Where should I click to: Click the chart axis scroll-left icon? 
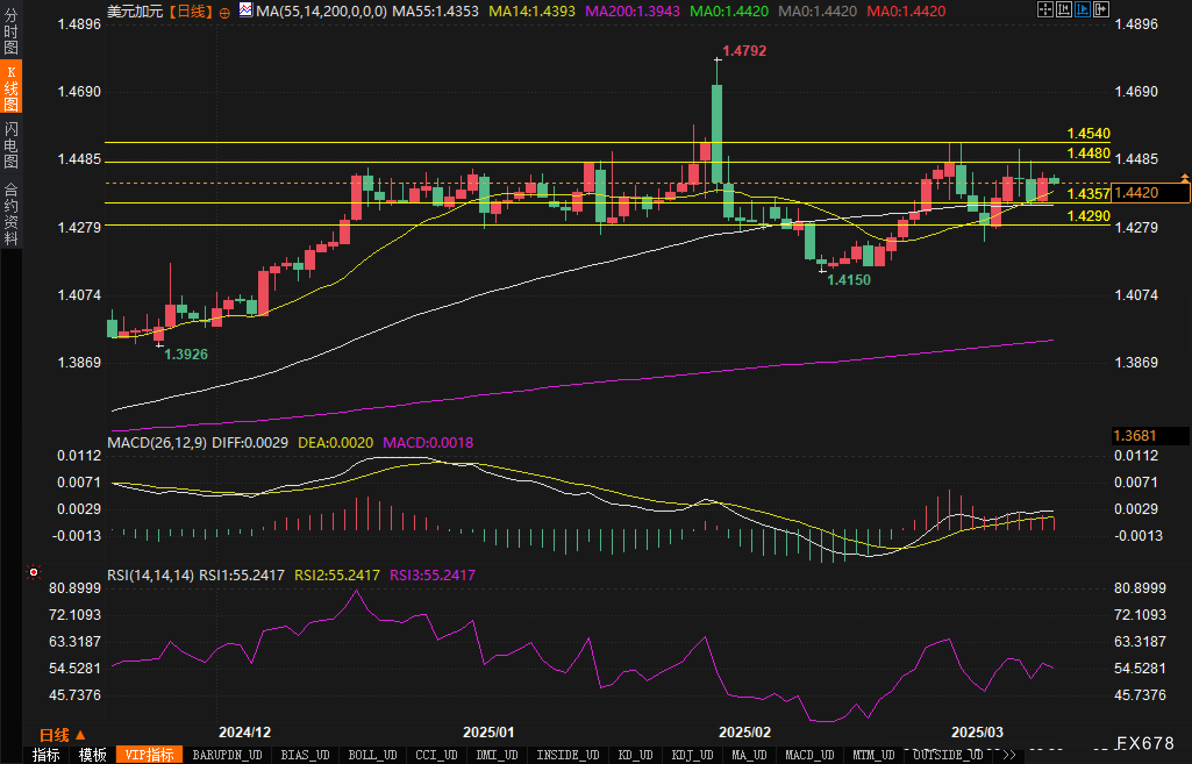tap(1063, 9)
